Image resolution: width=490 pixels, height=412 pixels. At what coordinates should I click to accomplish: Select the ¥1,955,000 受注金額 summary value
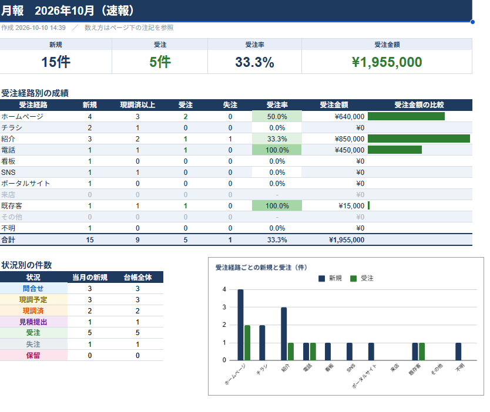tap(387, 62)
